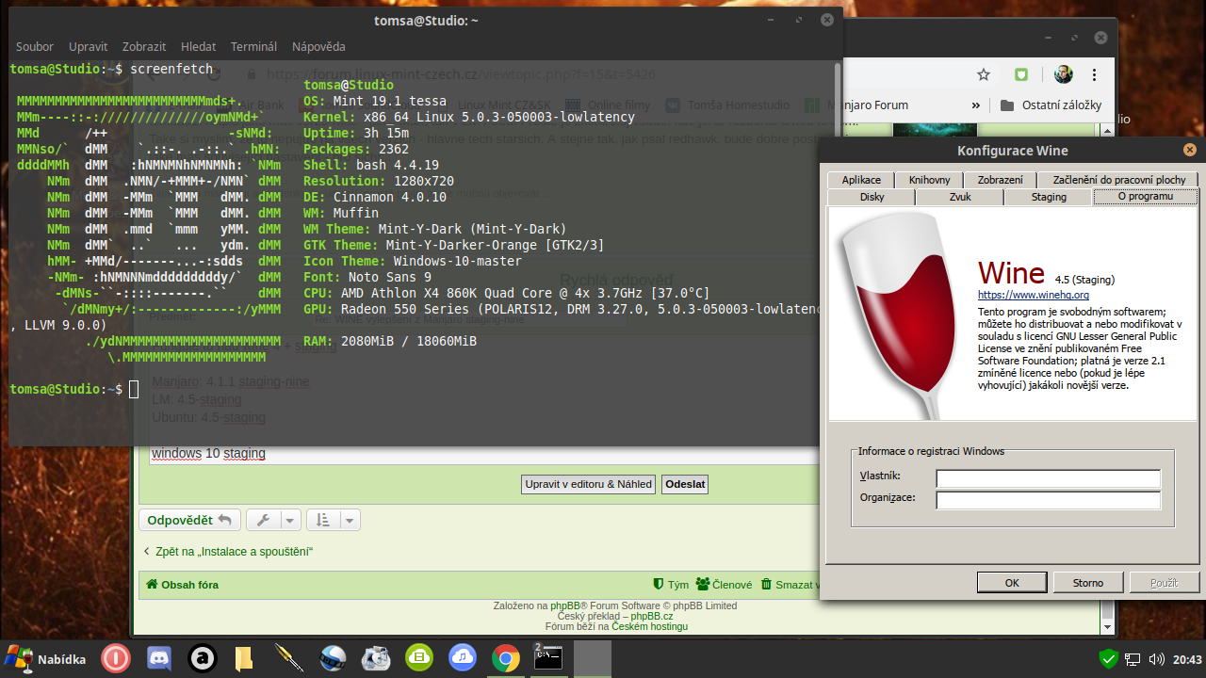Open the Nabídka menu in the taskbar
The width and height of the screenshot is (1206, 678).
[46, 659]
